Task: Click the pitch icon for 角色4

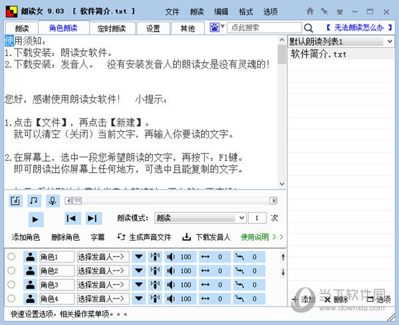Action: [x=239, y=299]
